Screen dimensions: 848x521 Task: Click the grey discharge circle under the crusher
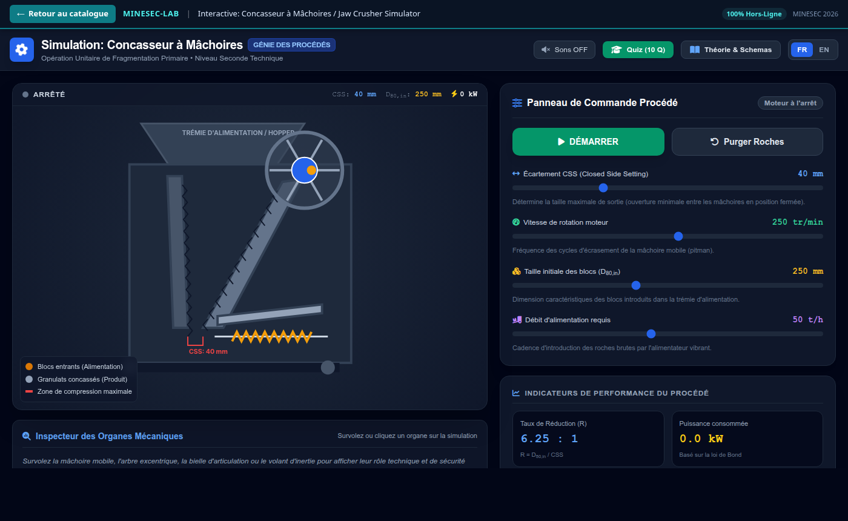(x=328, y=367)
